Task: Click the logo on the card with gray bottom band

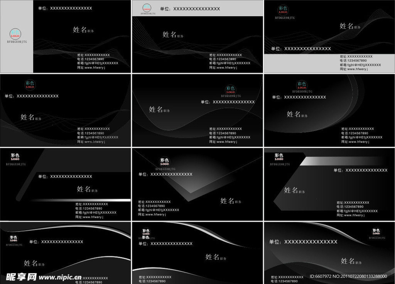Action: pyautogui.click(x=283, y=10)
